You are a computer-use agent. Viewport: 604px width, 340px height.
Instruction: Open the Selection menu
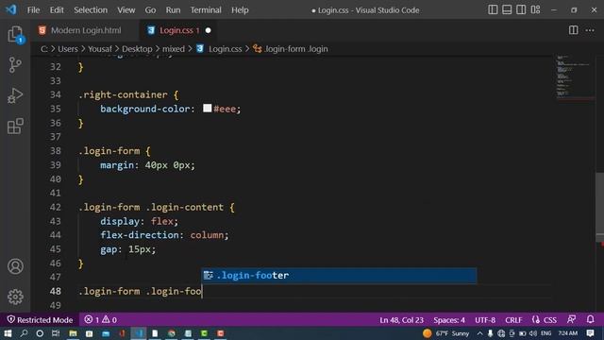click(x=91, y=10)
